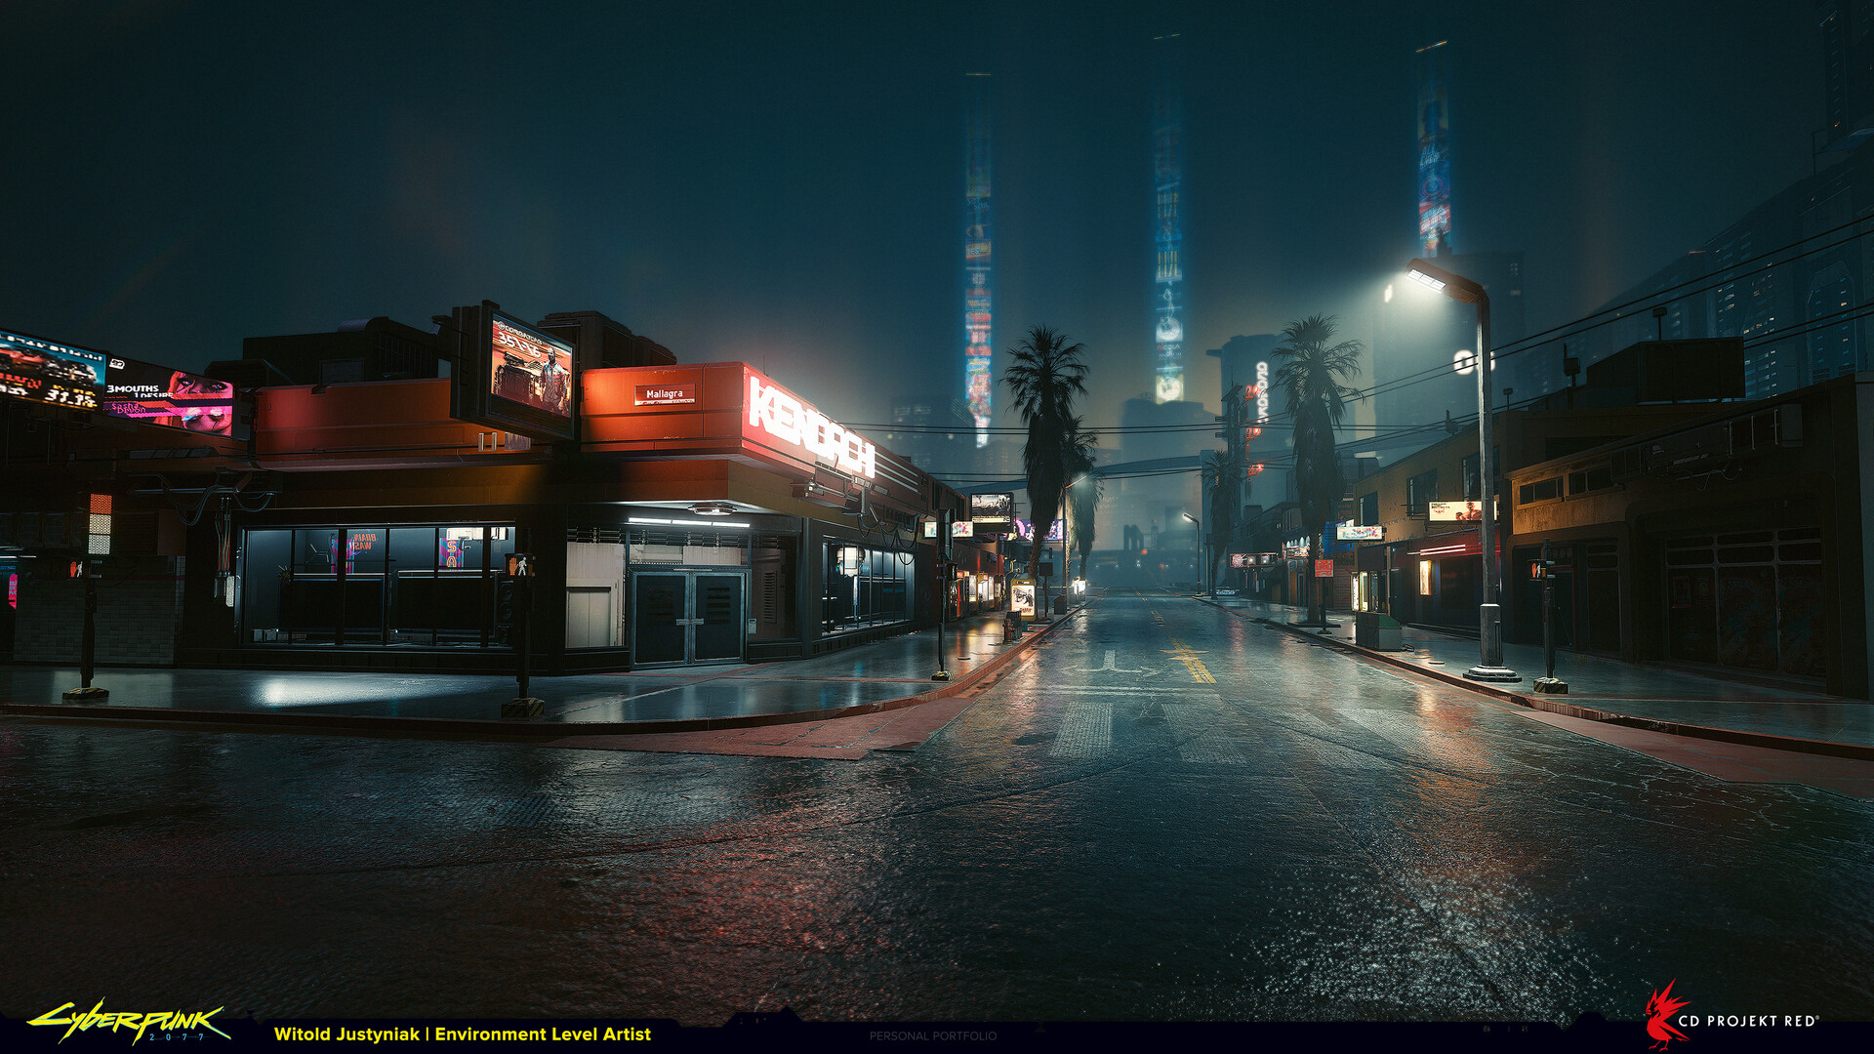Click the red warning sign across the street
Image resolution: width=1874 pixels, height=1054 pixels.
(x=1324, y=568)
